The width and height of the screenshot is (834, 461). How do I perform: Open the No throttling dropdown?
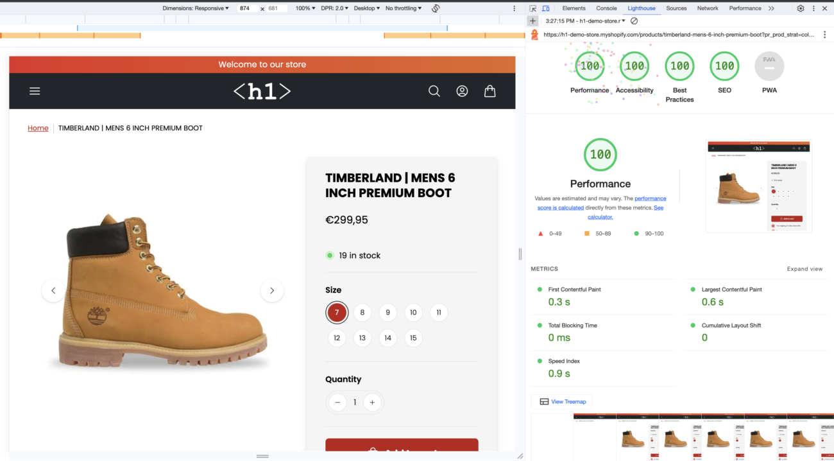[404, 8]
